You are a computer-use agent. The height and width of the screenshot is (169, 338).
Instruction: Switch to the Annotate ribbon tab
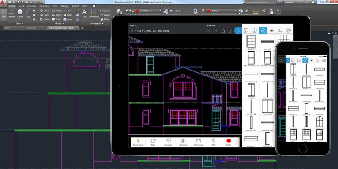tap(32, 6)
